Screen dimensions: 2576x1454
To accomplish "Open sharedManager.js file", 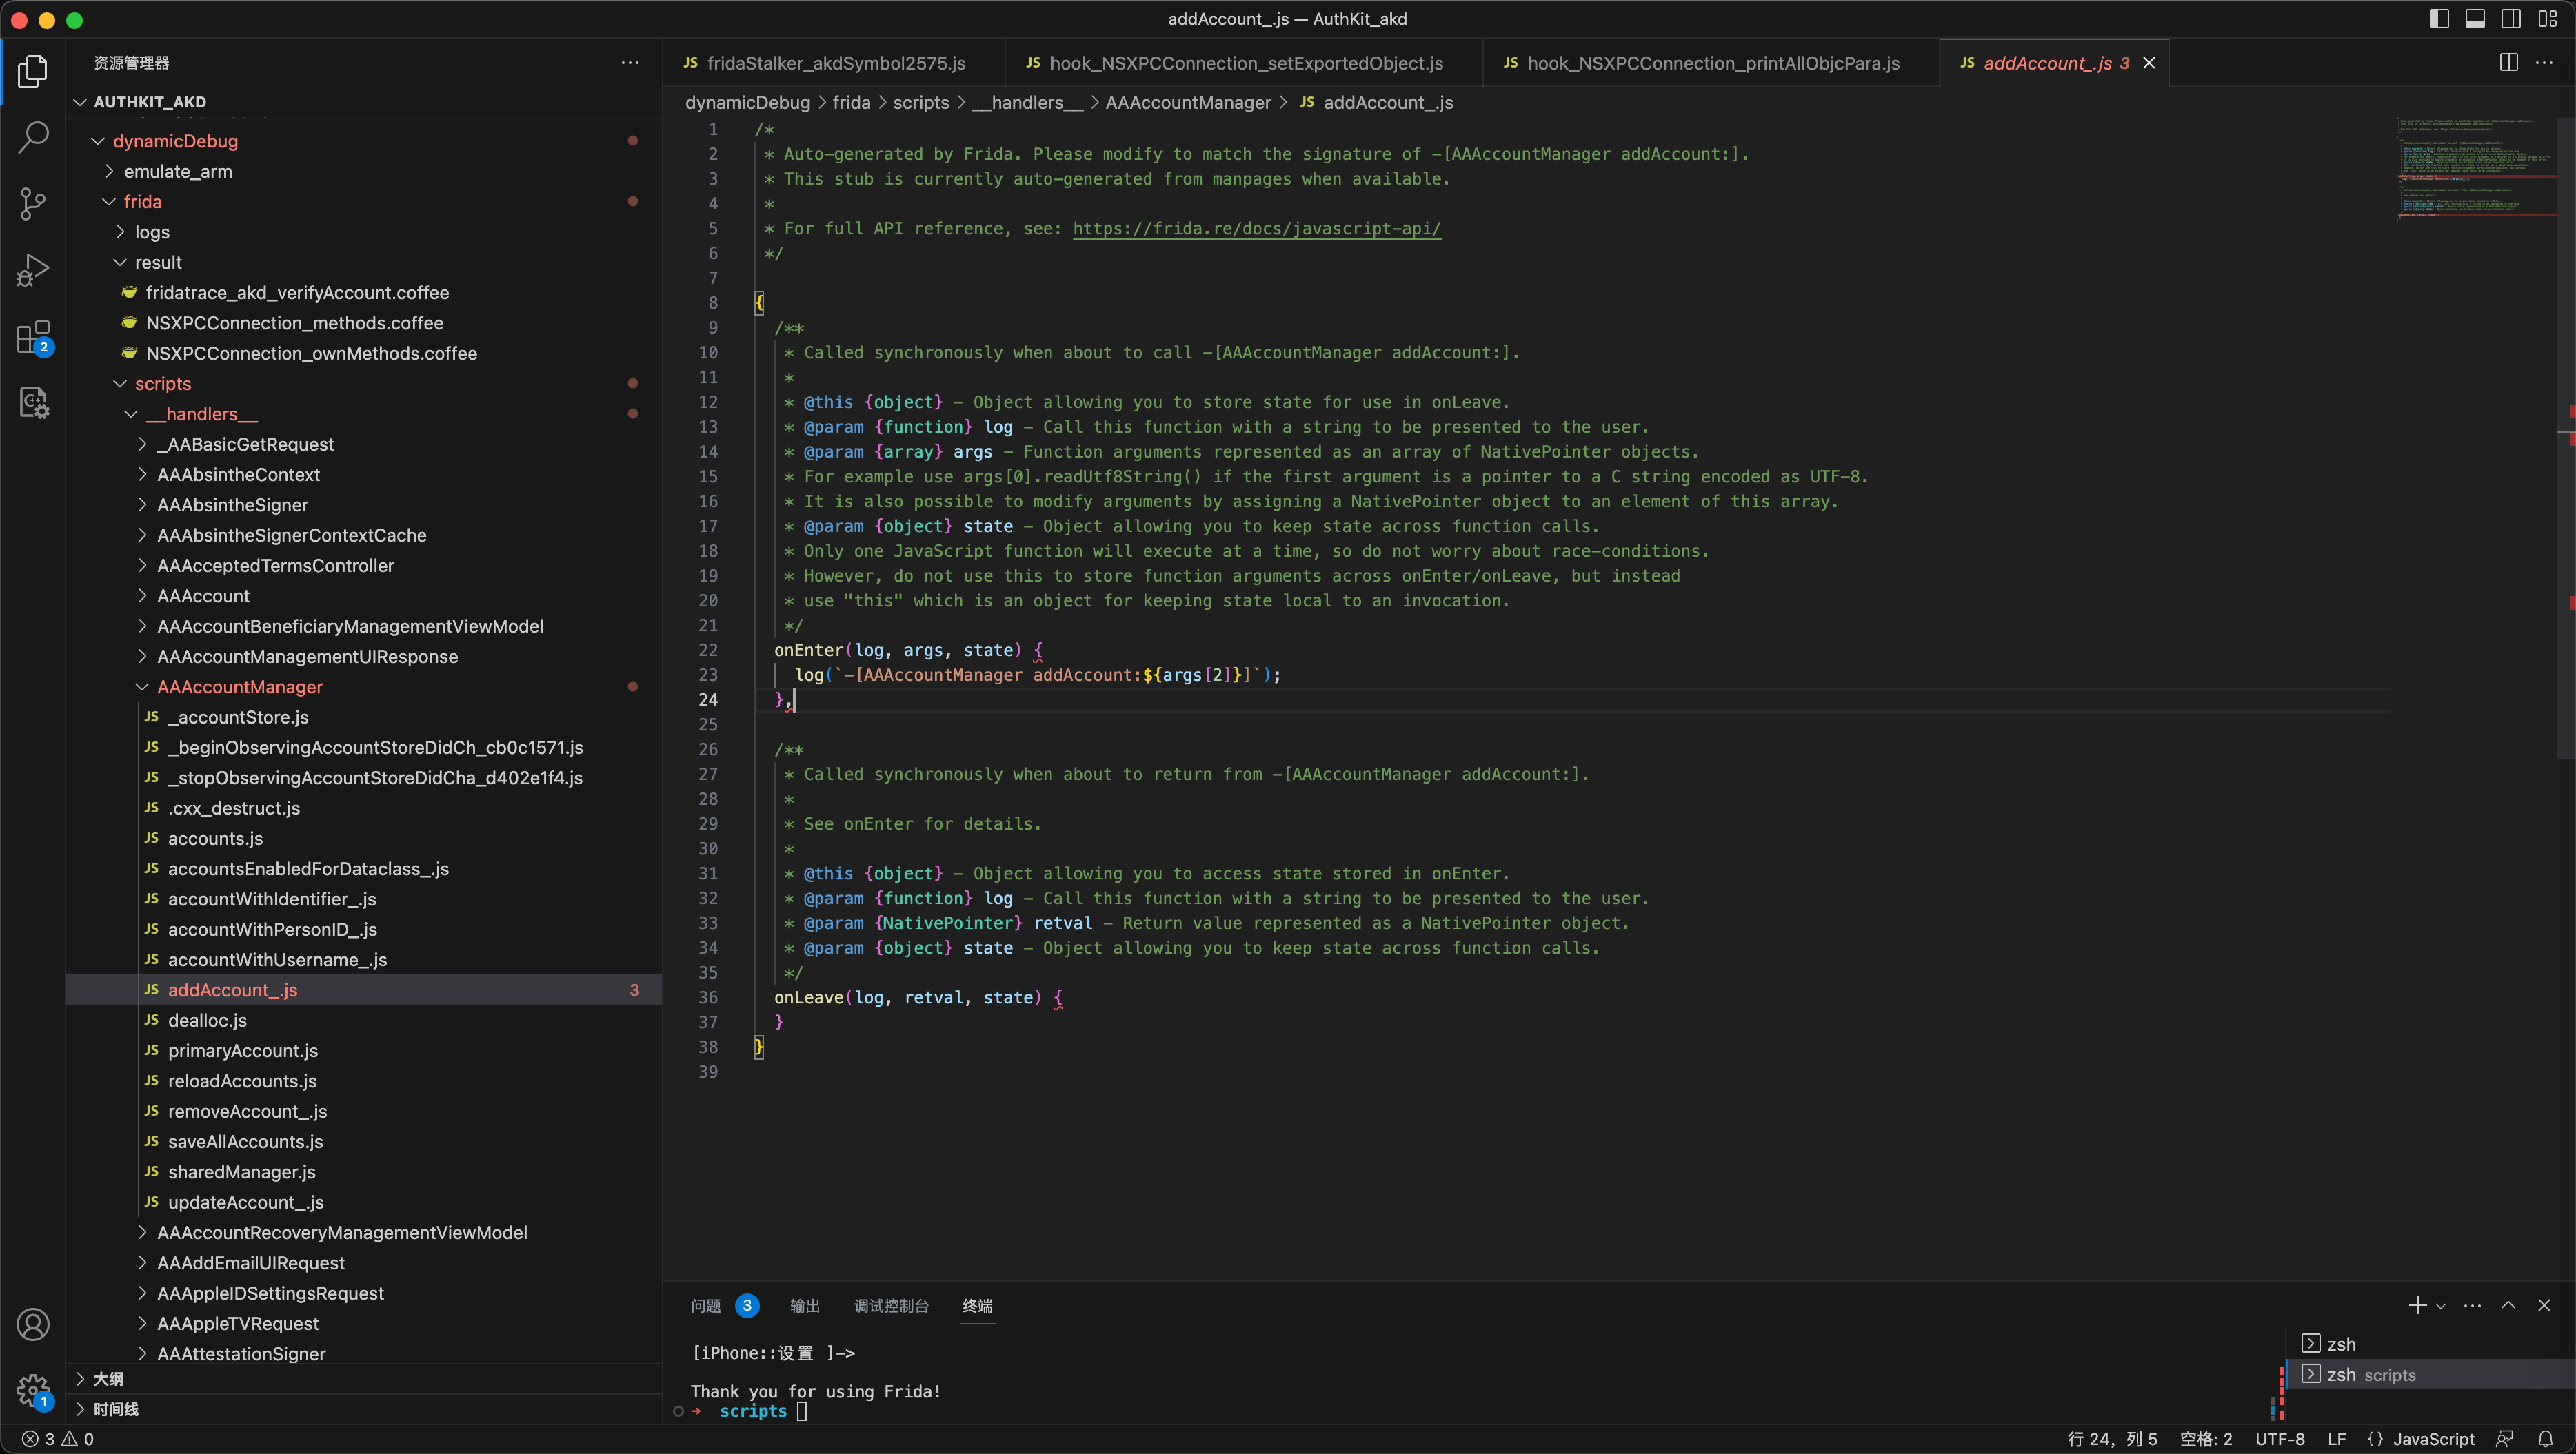I will tap(241, 1171).
